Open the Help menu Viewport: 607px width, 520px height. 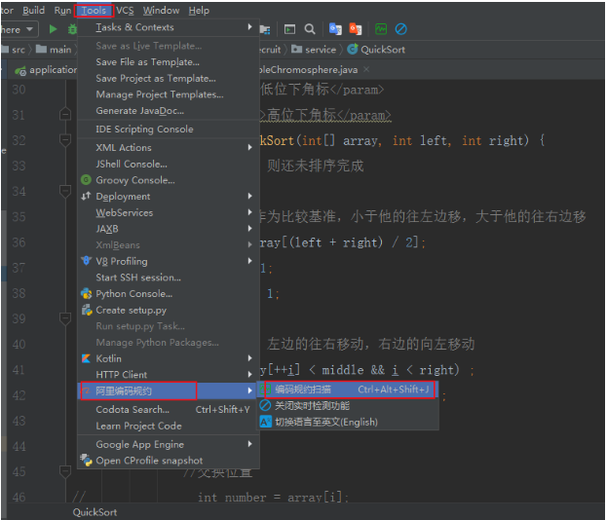point(199,11)
